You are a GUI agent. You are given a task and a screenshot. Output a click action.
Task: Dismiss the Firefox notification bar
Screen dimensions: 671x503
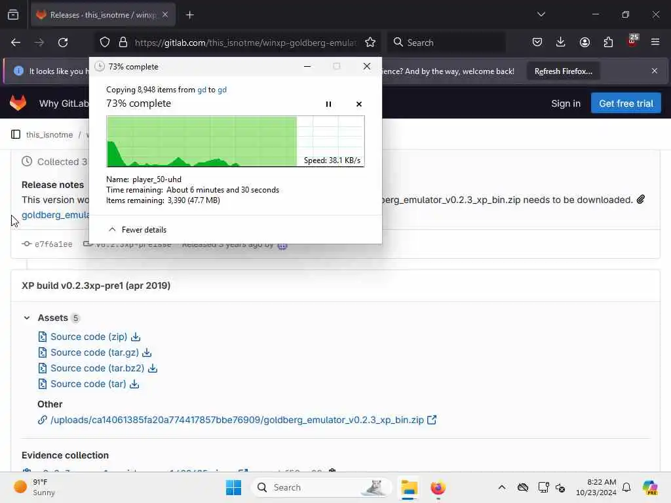click(655, 71)
